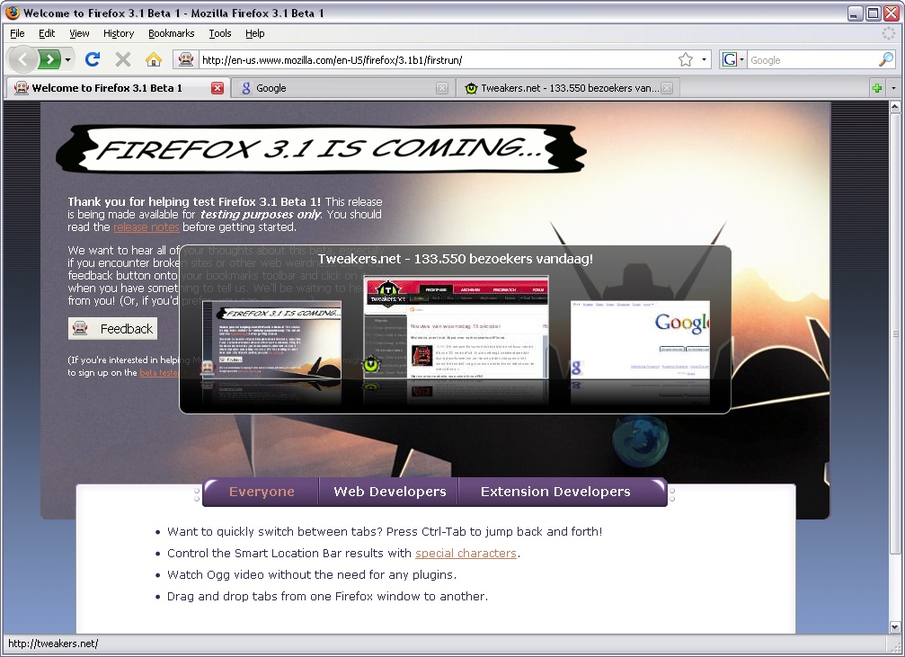Screen dimensions: 905x657
Task: Click into the Google search box
Action: 812,60
